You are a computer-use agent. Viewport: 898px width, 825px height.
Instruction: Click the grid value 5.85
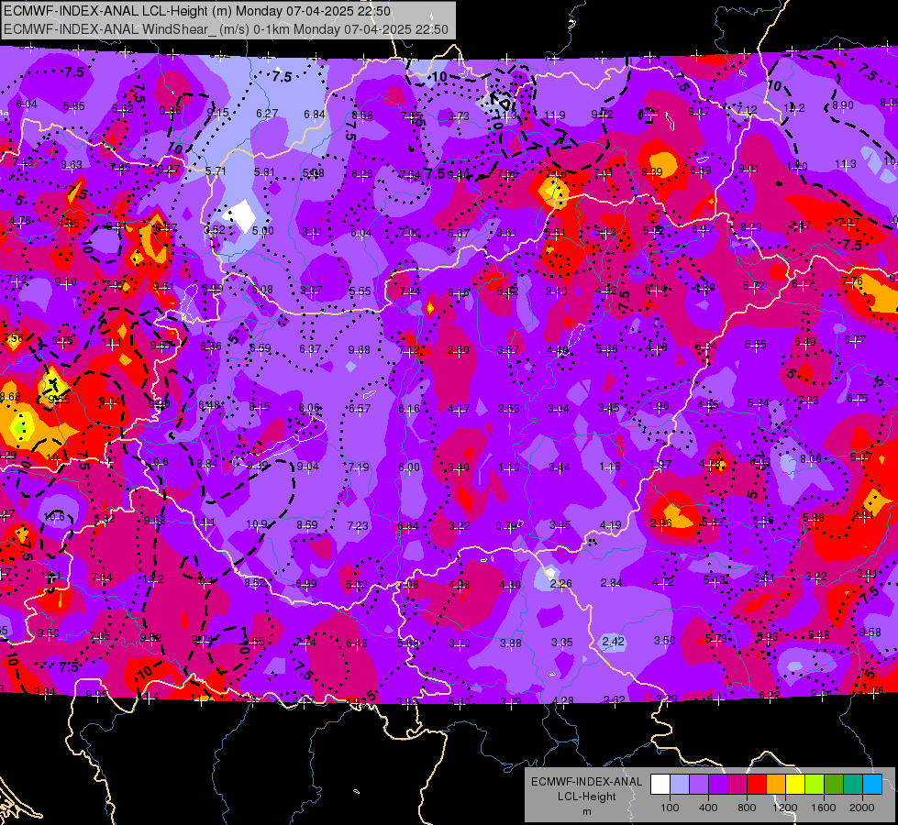74,106
